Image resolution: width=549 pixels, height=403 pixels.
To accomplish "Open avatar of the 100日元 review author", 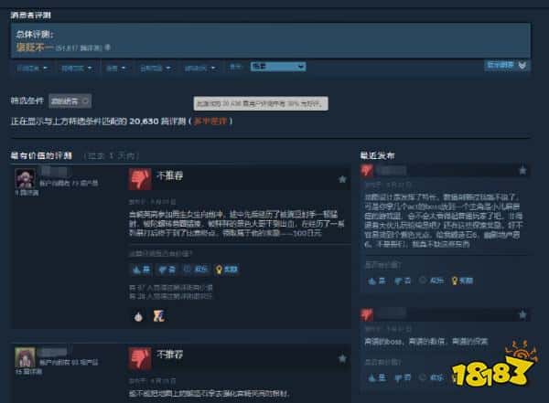I will (26, 178).
